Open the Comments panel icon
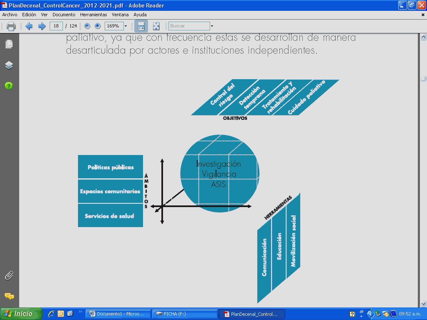 pyautogui.click(x=9, y=296)
